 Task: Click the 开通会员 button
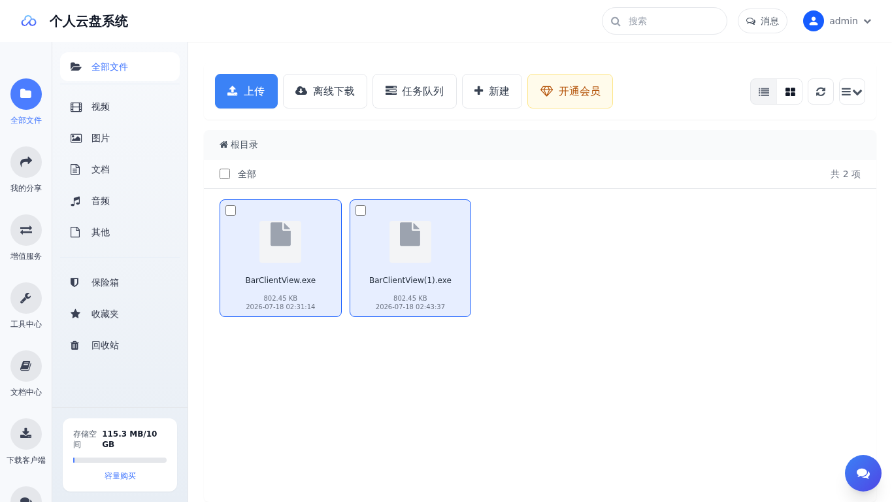pos(570,92)
